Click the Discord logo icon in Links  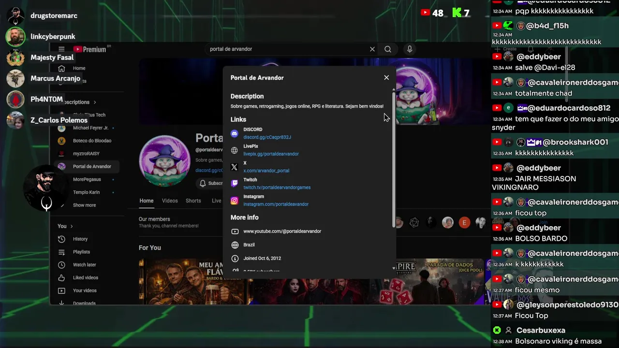point(235,133)
